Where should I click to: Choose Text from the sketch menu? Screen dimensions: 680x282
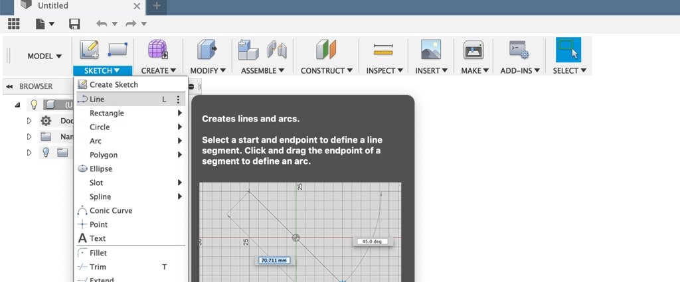click(131, 238)
